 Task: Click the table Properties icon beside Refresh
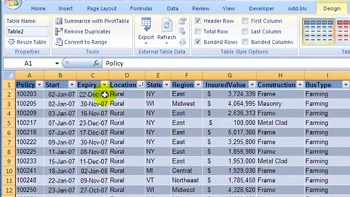182,21
